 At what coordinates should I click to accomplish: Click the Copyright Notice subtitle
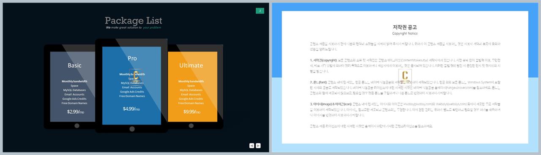405,33
